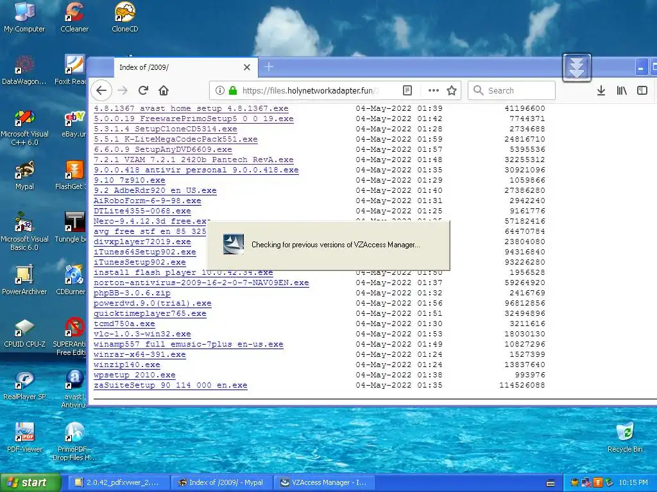Click the green padlock security icon

233,90
